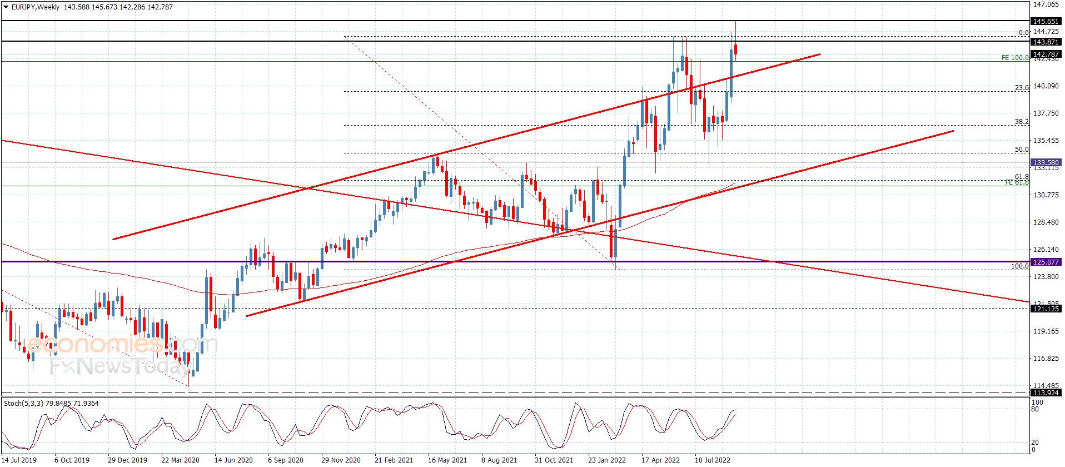The height and width of the screenshot is (467, 1065).
Task: Click the 38.2 Fibonacci retracement label
Action: [1022, 122]
